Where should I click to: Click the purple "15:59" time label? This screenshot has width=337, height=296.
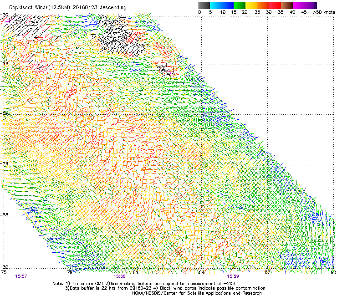[x=233, y=276]
